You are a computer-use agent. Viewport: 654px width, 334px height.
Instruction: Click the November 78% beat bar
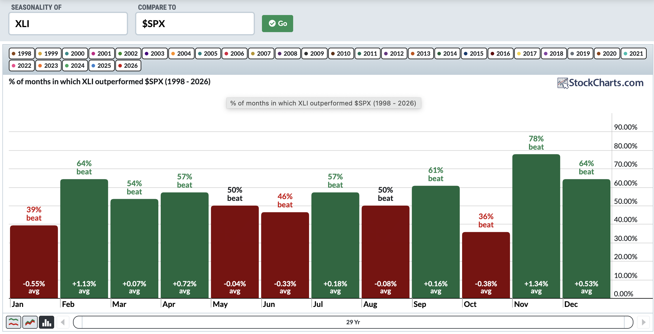536,226
